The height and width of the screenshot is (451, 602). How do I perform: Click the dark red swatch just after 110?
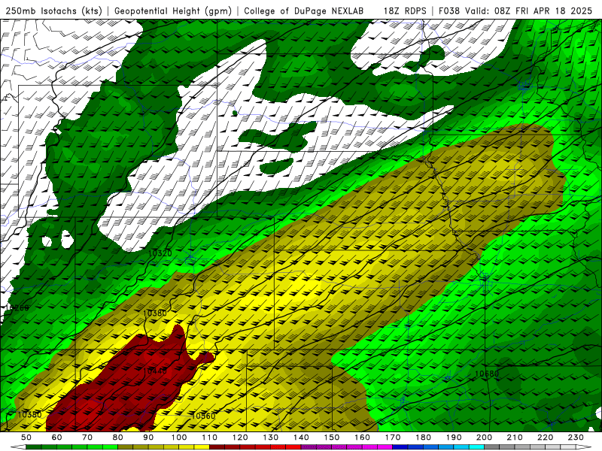[x=217, y=447]
